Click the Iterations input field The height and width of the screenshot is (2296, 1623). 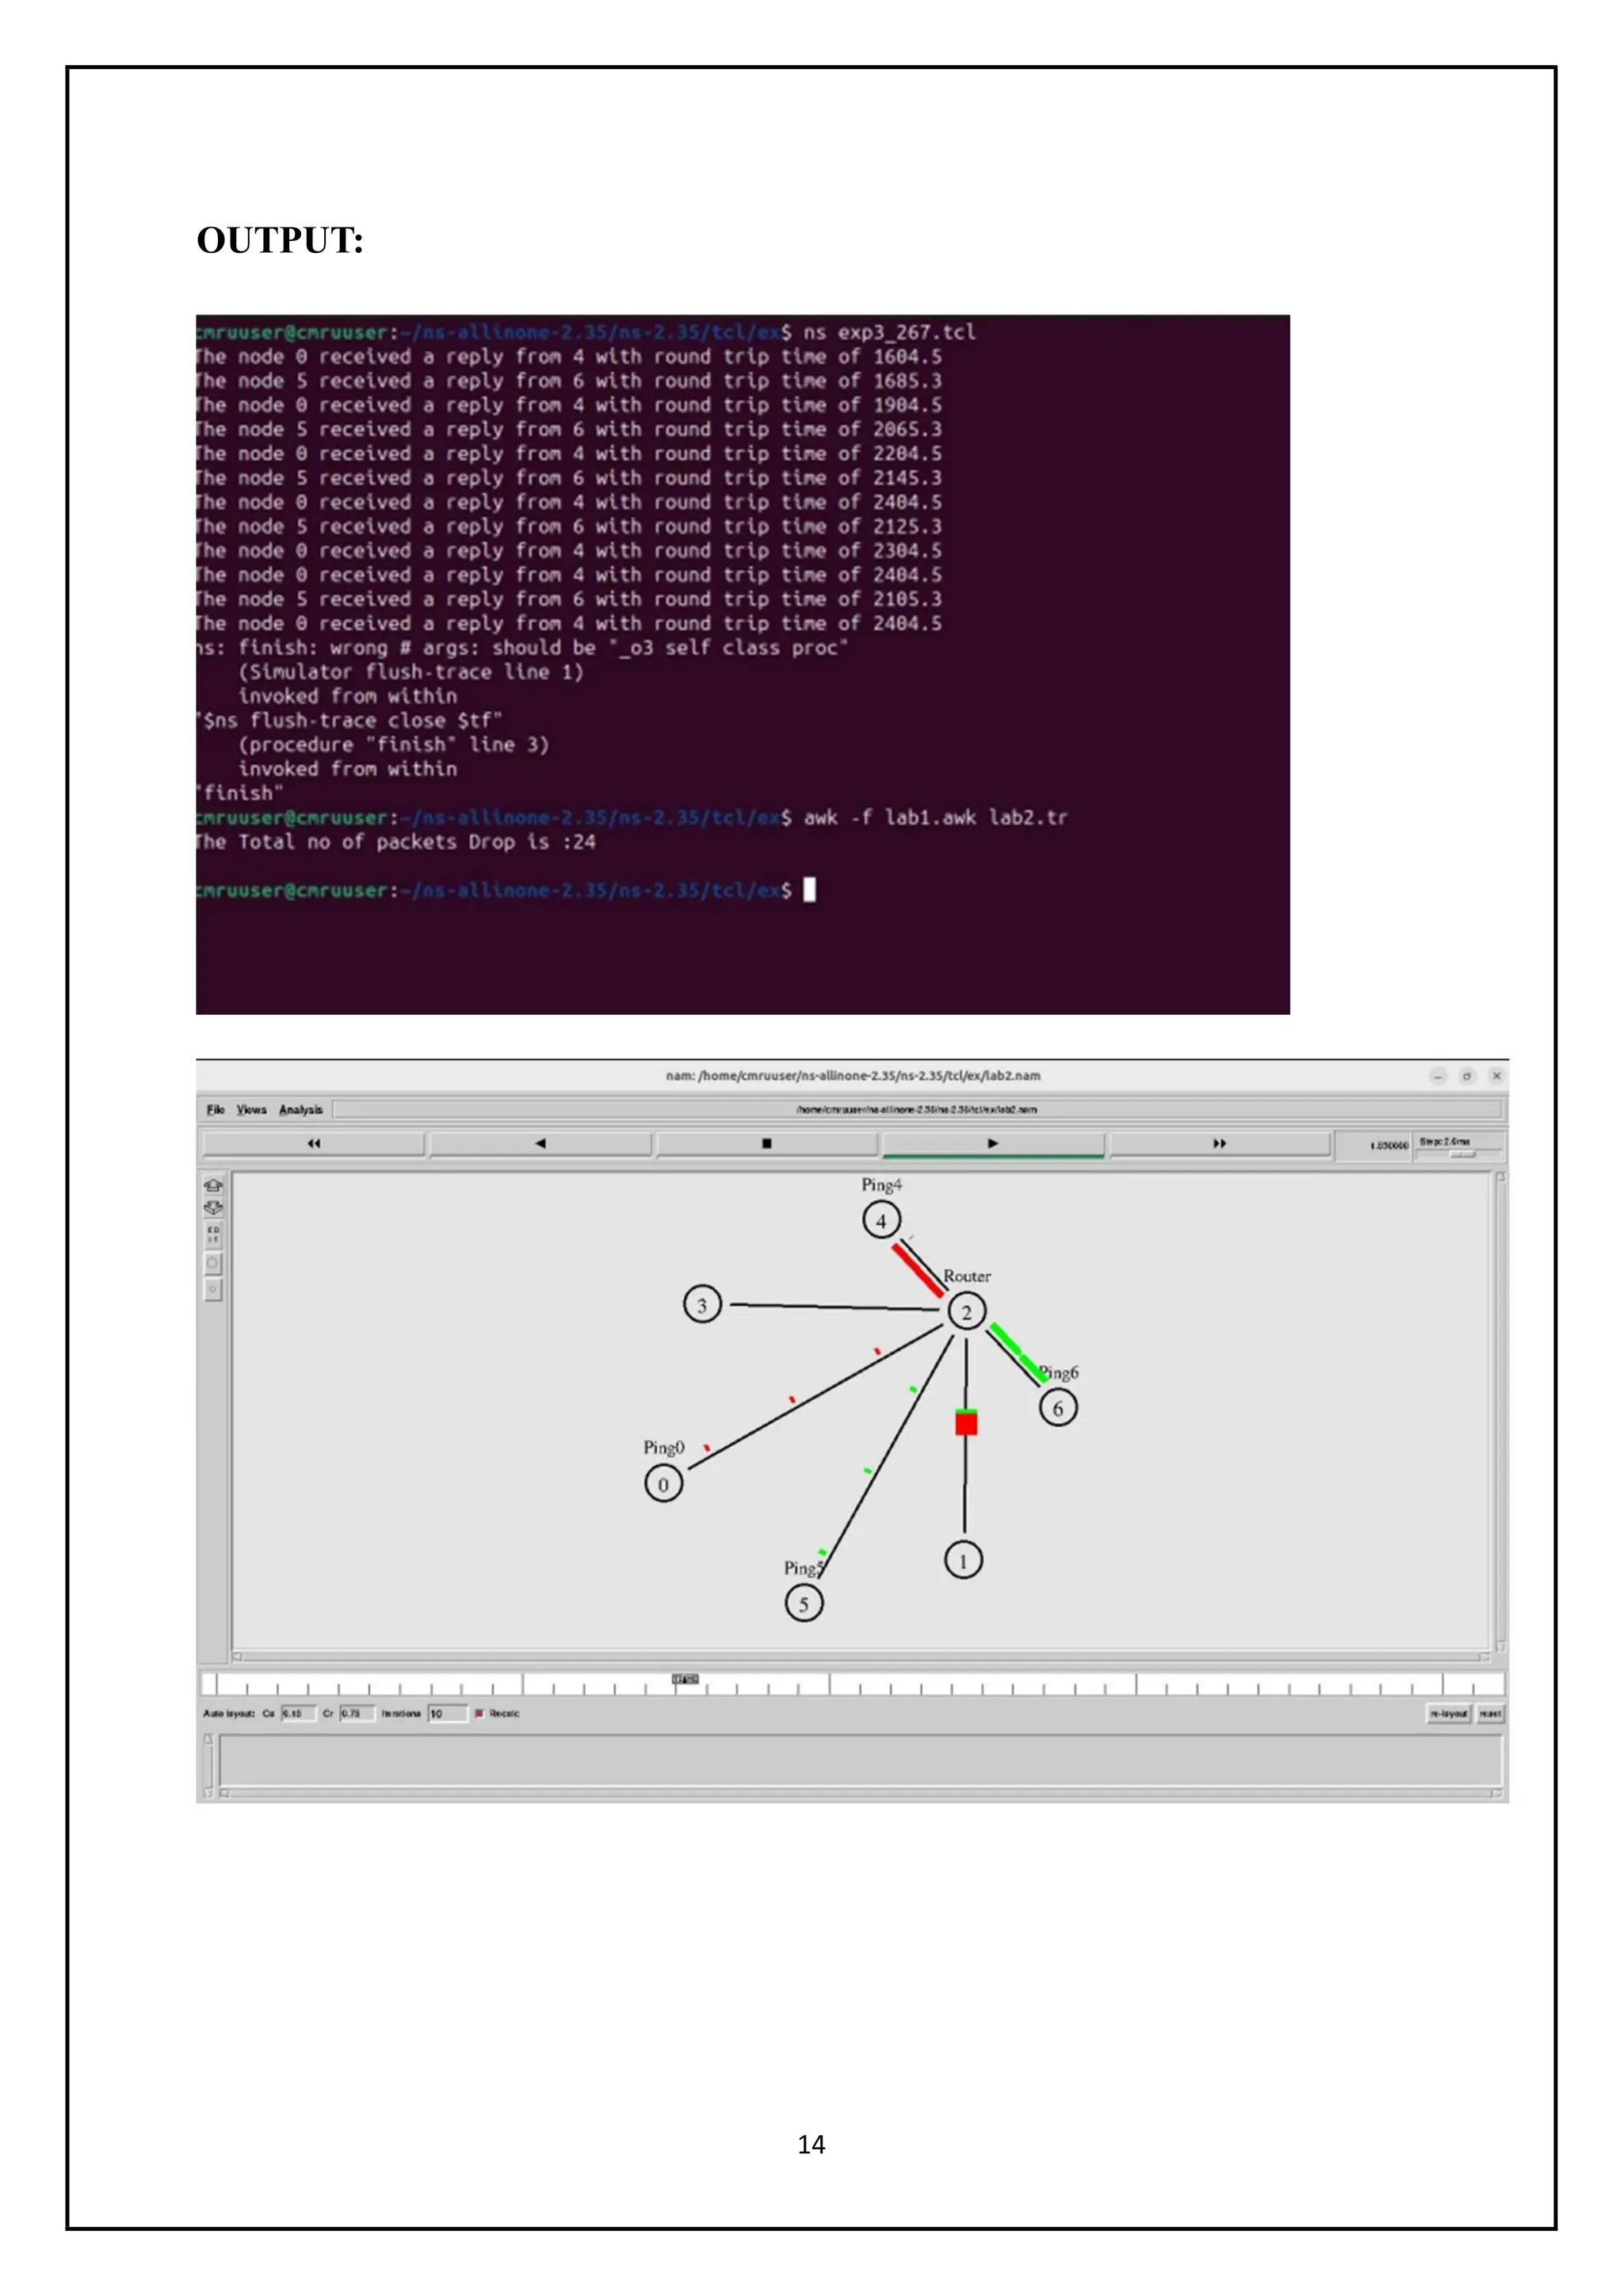[448, 1713]
